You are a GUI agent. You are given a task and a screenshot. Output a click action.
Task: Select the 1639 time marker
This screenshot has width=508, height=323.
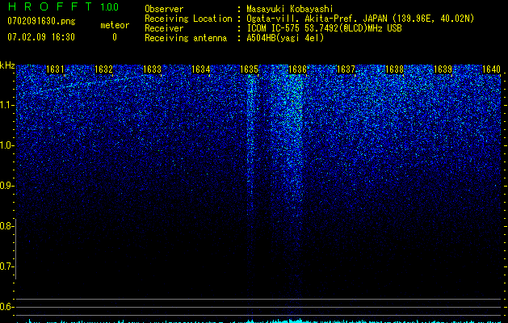click(x=443, y=69)
